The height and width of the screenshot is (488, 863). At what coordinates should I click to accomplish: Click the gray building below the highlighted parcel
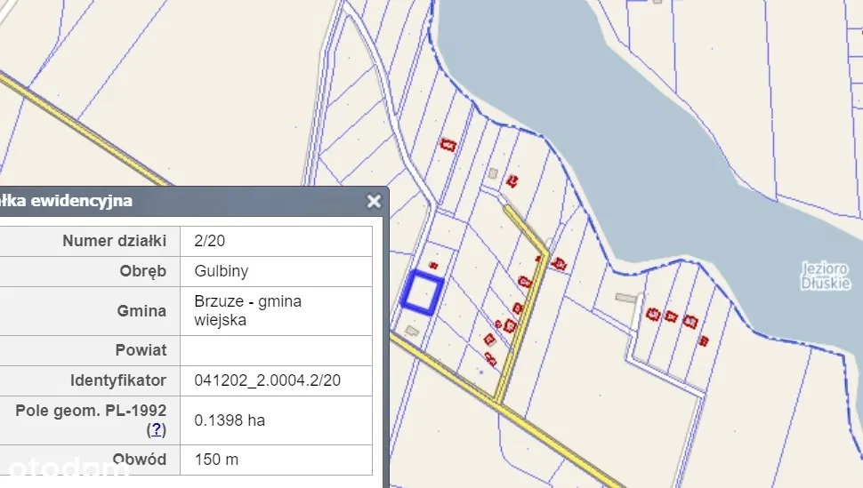pos(410,331)
